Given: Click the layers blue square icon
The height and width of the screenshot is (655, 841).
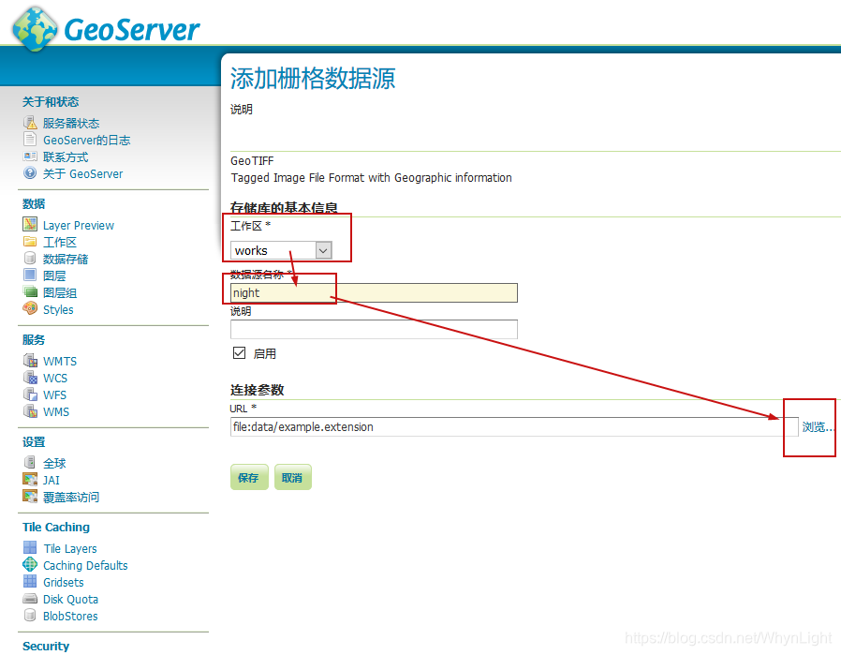Looking at the screenshot, I should (30, 275).
